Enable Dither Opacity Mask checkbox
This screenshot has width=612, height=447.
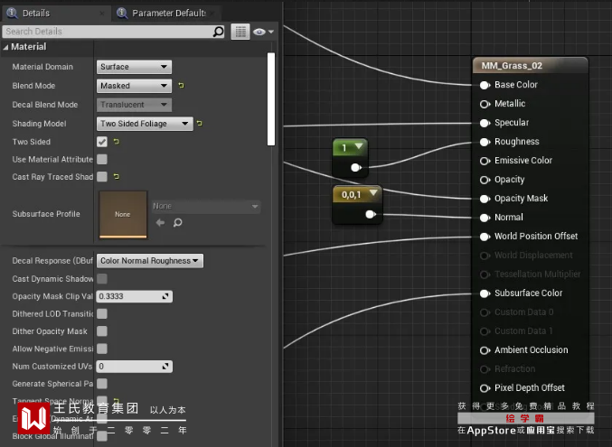click(x=102, y=331)
